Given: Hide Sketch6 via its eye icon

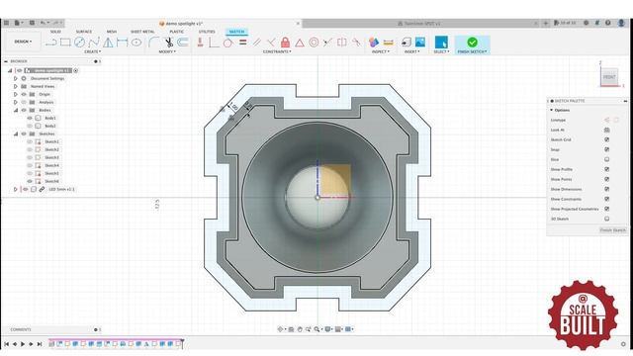Looking at the screenshot, I should [x=30, y=181].
